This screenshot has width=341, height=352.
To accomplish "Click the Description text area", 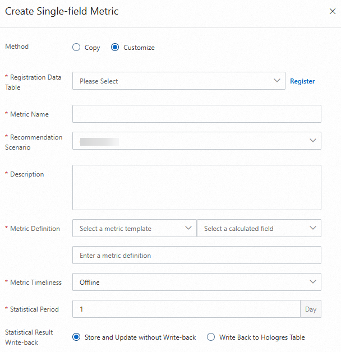I will coord(196,187).
